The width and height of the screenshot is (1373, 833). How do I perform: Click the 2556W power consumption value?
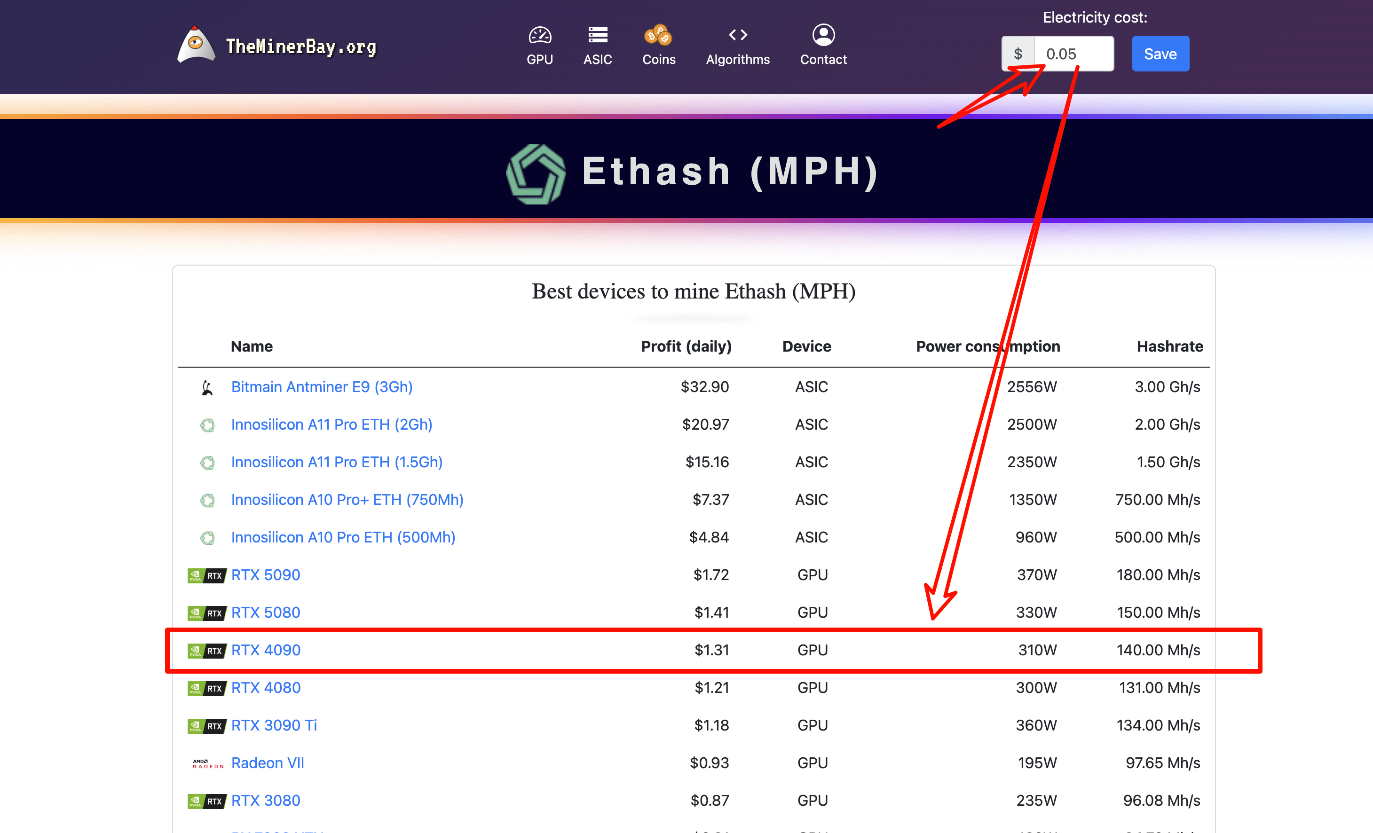click(x=1032, y=387)
